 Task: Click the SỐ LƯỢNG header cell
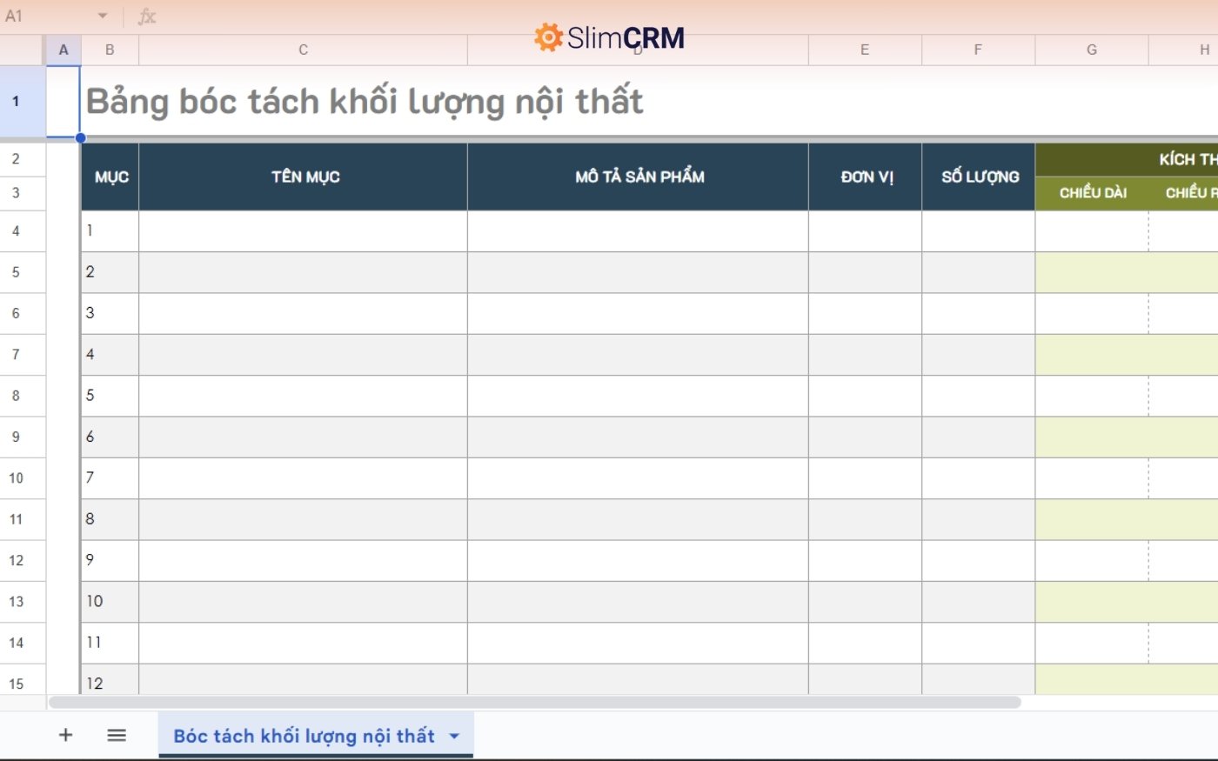(x=979, y=177)
